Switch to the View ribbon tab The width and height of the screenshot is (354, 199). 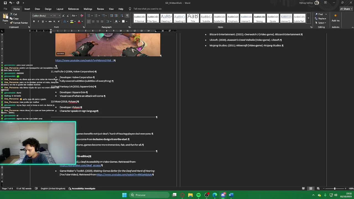pos(111,9)
